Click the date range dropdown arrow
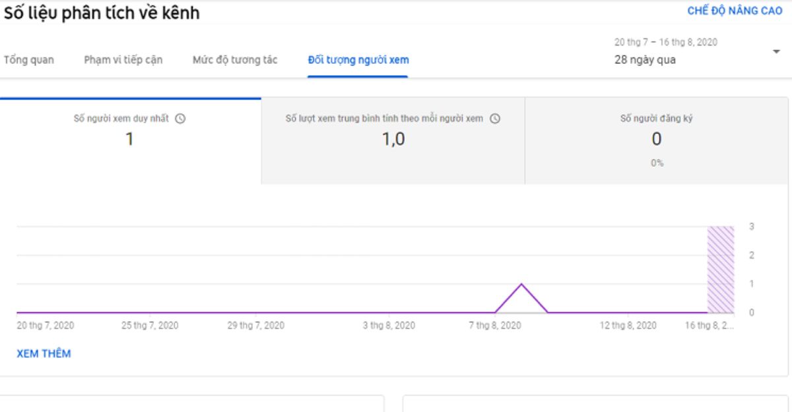This screenshot has height=412, width=792. [x=776, y=51]
